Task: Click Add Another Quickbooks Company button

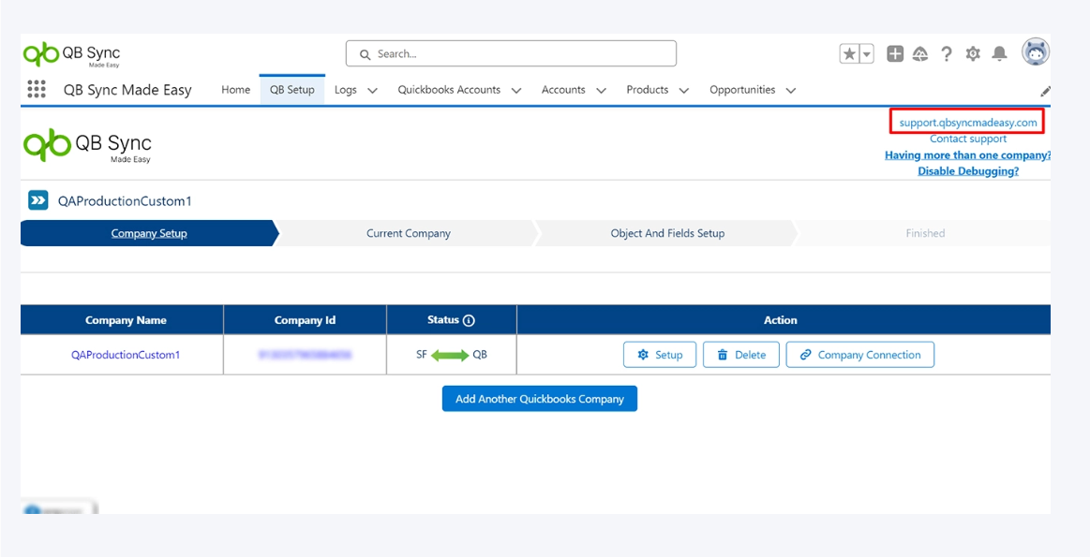Action: [x=540, y=399]
